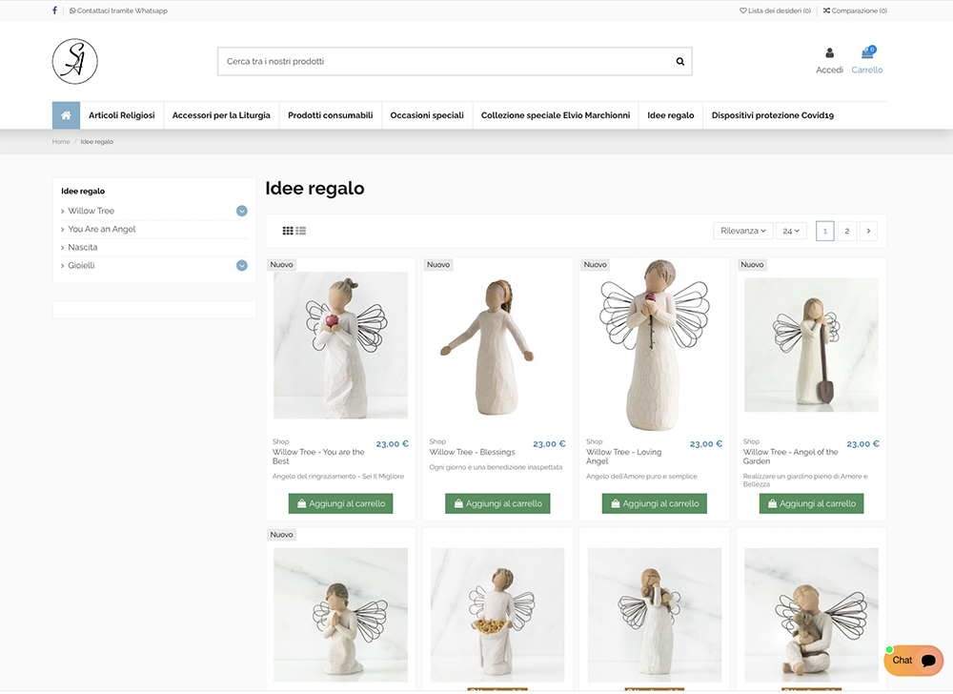Click the site logo
The image size is (953, 694).
pyautogui.click(x=75, y=61)
